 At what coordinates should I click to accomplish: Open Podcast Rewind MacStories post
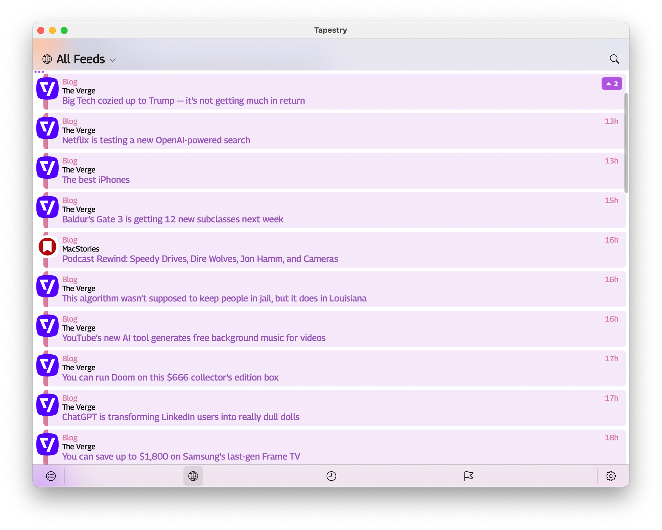200,259
